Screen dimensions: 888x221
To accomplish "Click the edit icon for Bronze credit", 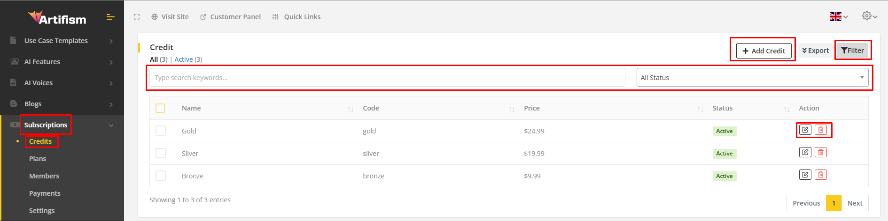I will (x=805, y=175).
